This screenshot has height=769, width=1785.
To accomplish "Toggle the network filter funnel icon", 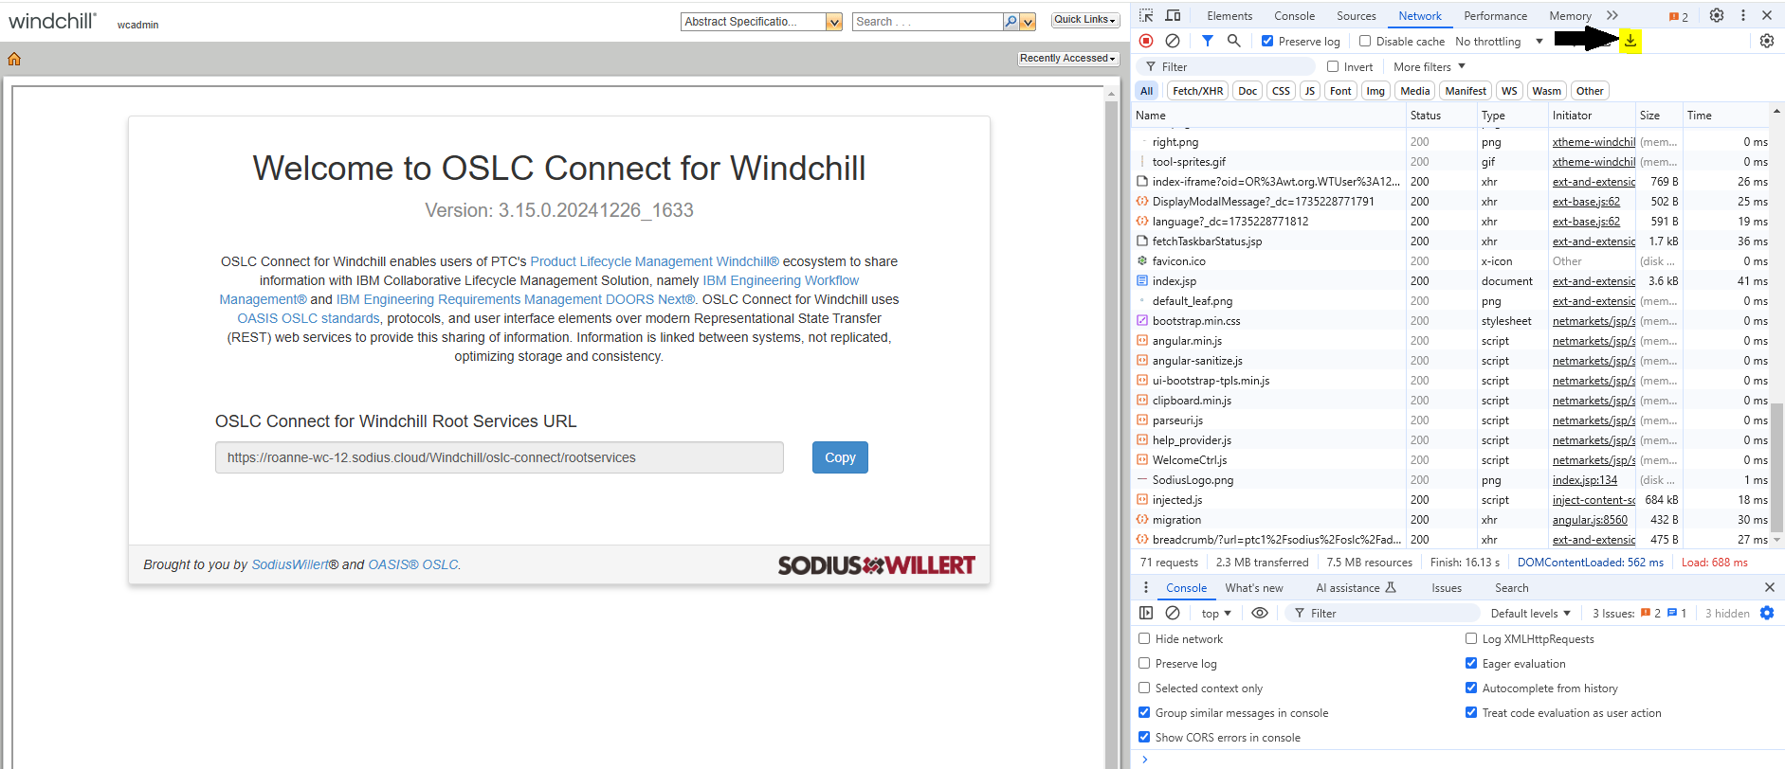I will pos(1207,41).
